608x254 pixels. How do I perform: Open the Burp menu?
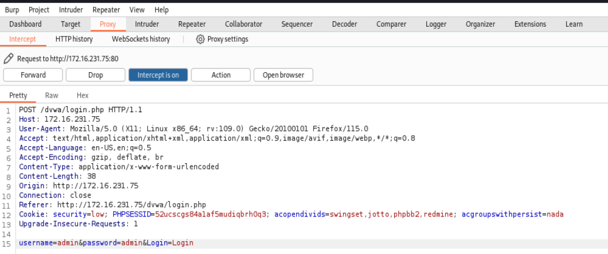pos(12,10)
